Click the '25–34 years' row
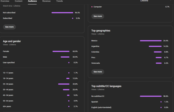The image size is (174, 112). click(40, 84)
